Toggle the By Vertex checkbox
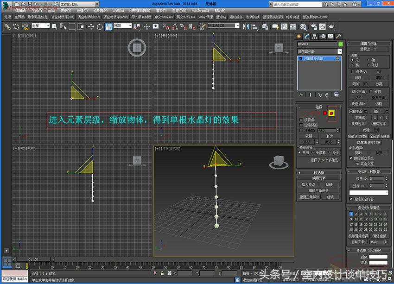Viewport: 394px width, 284px height. coord(300,119)
